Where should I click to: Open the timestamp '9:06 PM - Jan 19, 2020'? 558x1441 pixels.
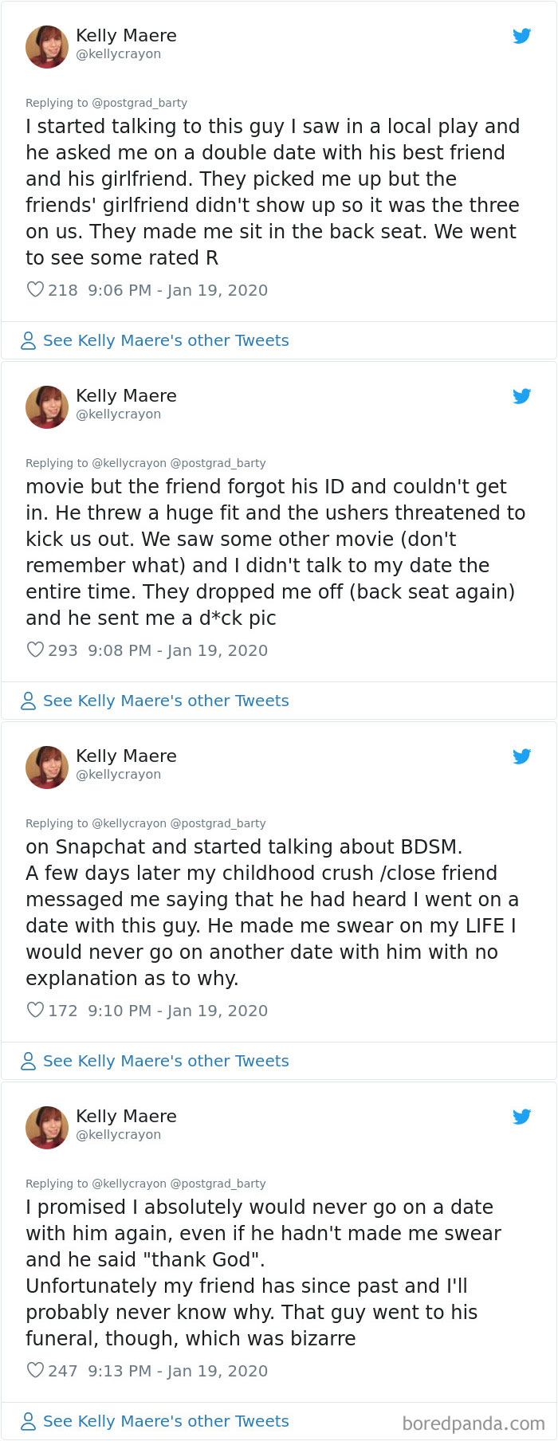[177, 290]
